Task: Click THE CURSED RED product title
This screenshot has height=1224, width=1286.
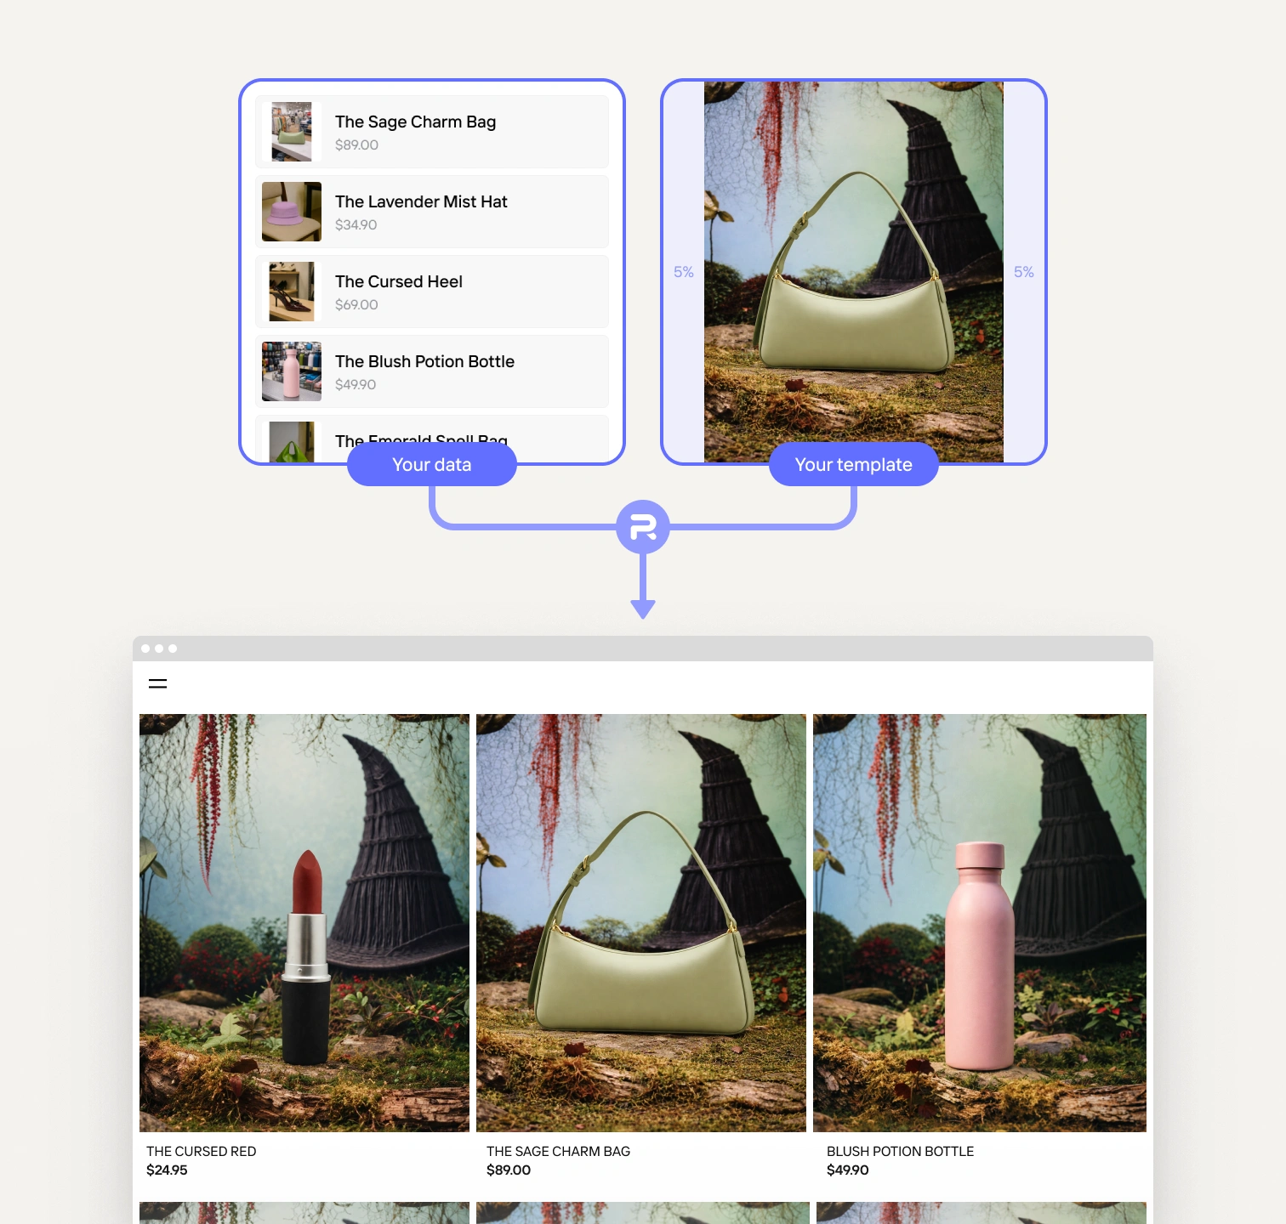Action: pos(201,1151)
